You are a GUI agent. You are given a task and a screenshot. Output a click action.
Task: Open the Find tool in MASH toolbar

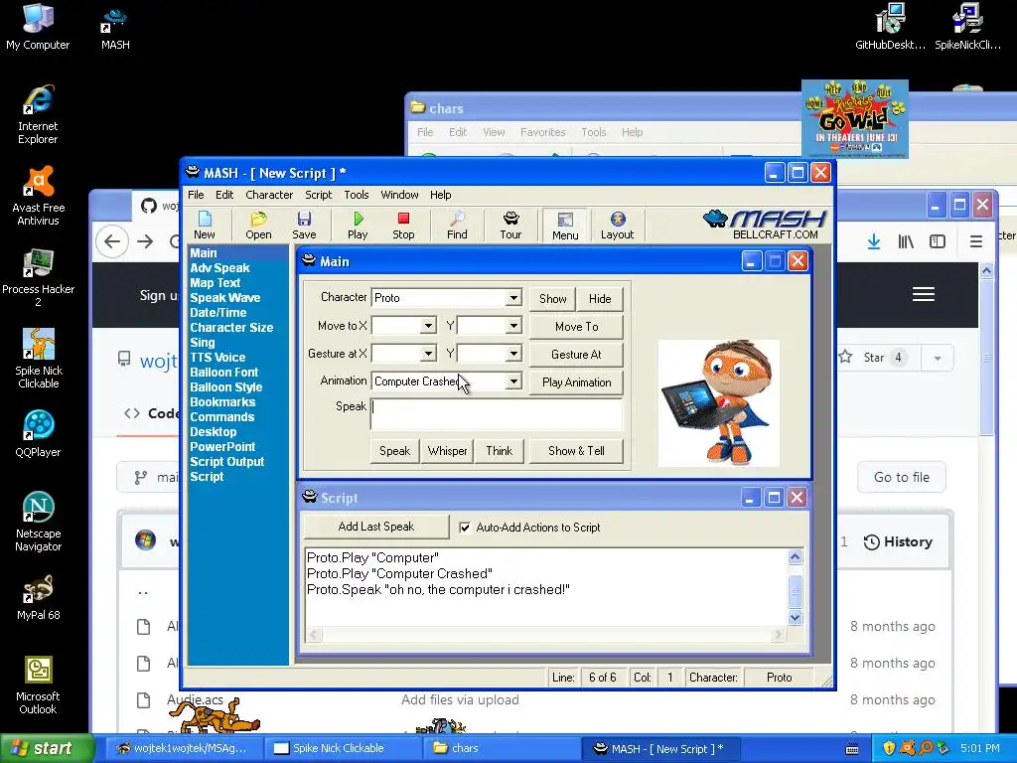click(457, 226)
